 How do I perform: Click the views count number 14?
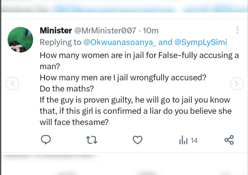tap(194, 140)
